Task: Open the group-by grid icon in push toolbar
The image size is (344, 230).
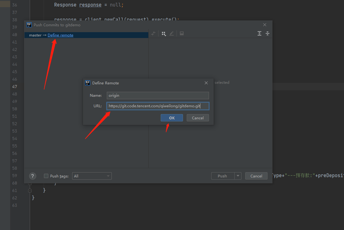Action: coord(164,33)
